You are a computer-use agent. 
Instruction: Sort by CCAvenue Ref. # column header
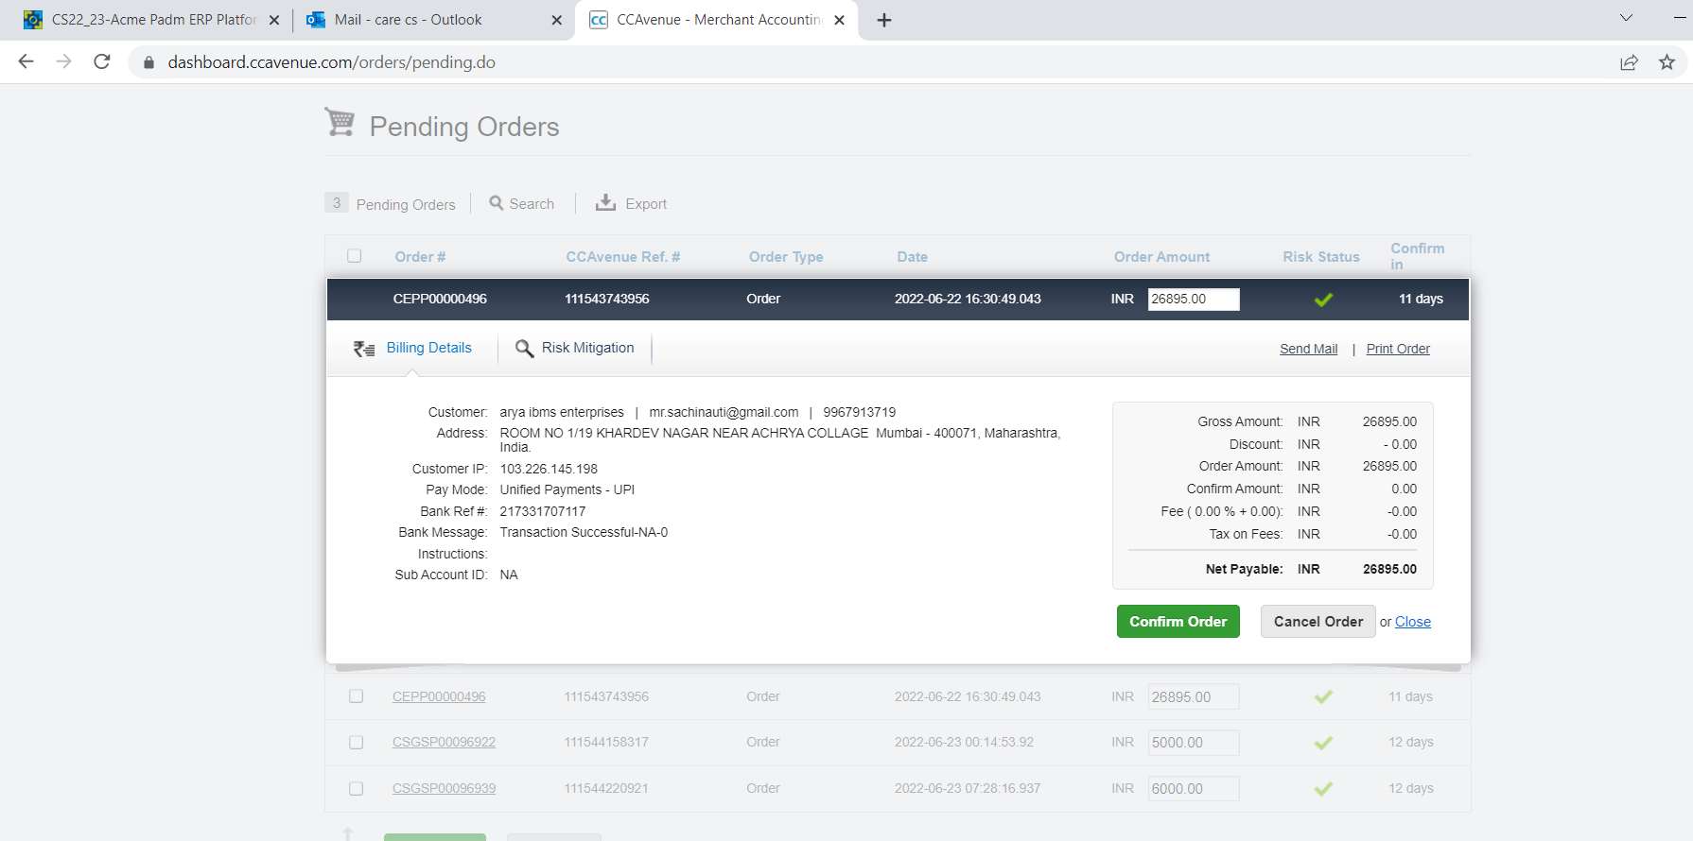click(x=623, y=257)
